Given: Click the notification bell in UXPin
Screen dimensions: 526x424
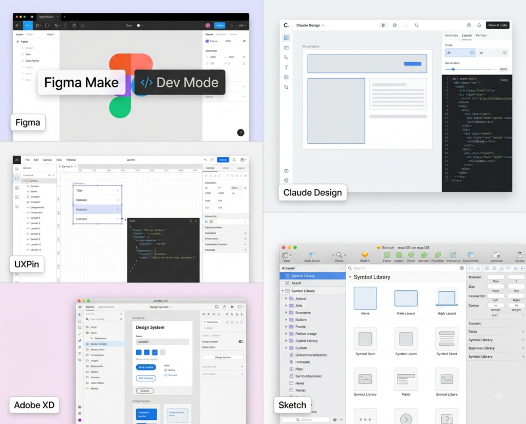Looking at the screenshot, I should click(234, 160).
